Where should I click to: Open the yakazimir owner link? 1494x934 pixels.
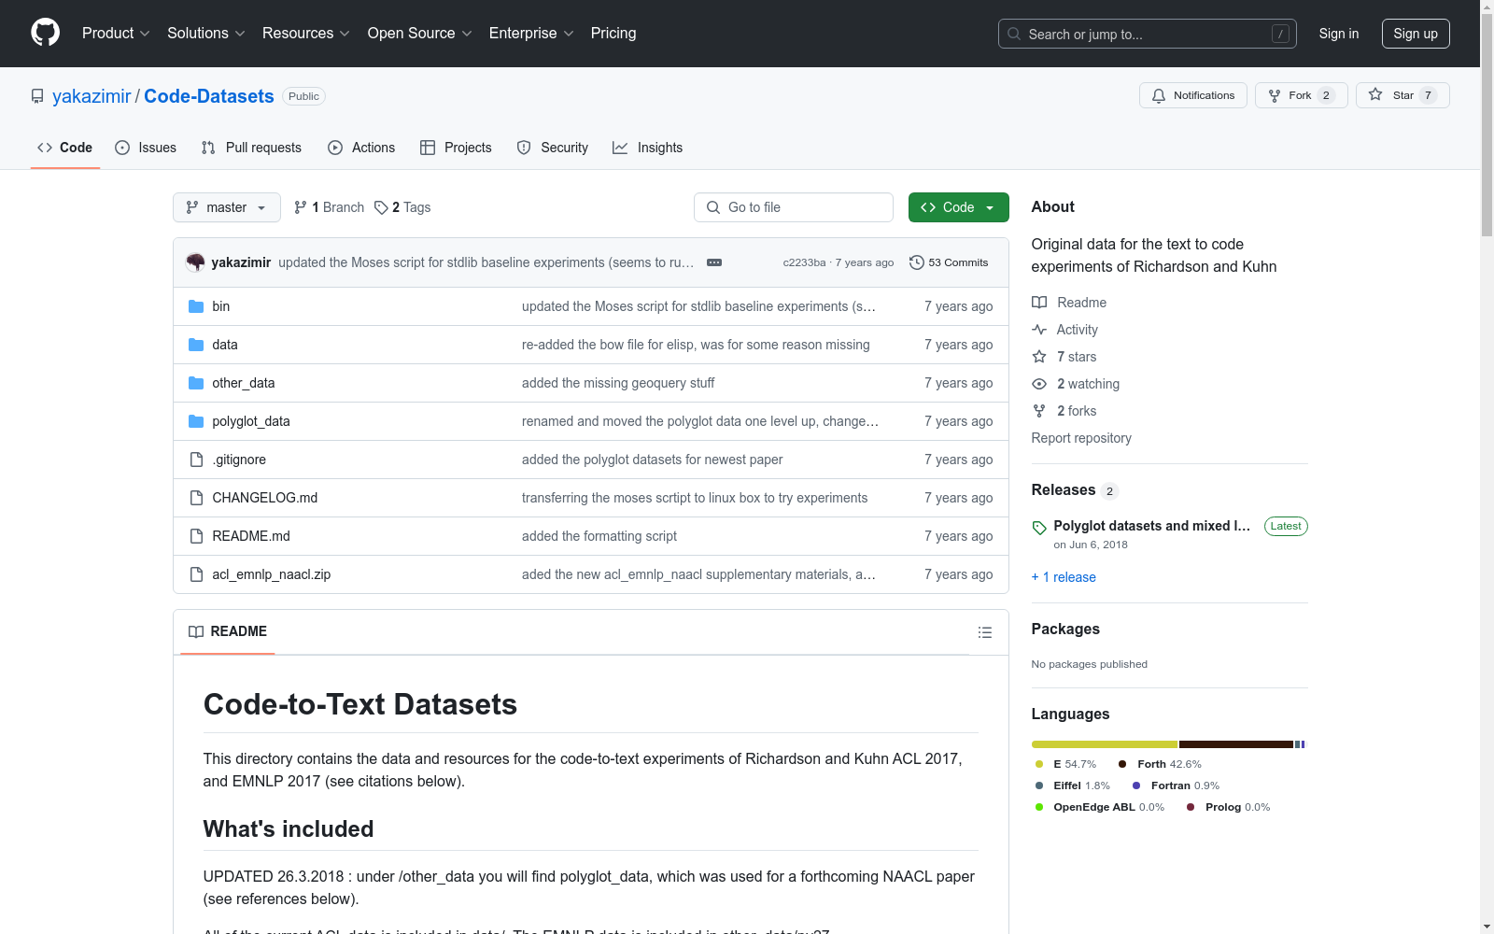(92, 96)
